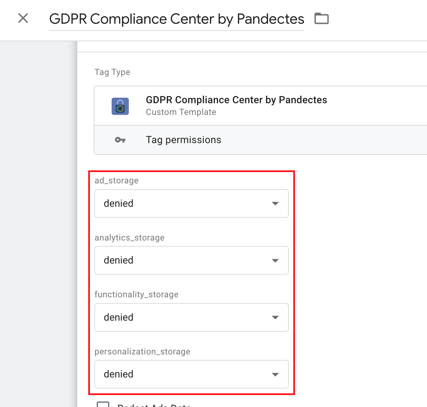Click the denied value under ad_storage

coord(118,203)
